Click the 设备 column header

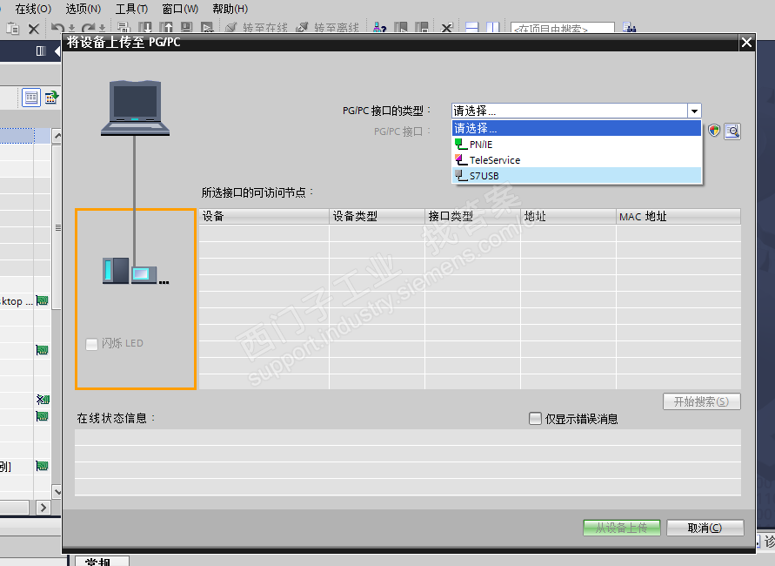[x=264, y=217]
